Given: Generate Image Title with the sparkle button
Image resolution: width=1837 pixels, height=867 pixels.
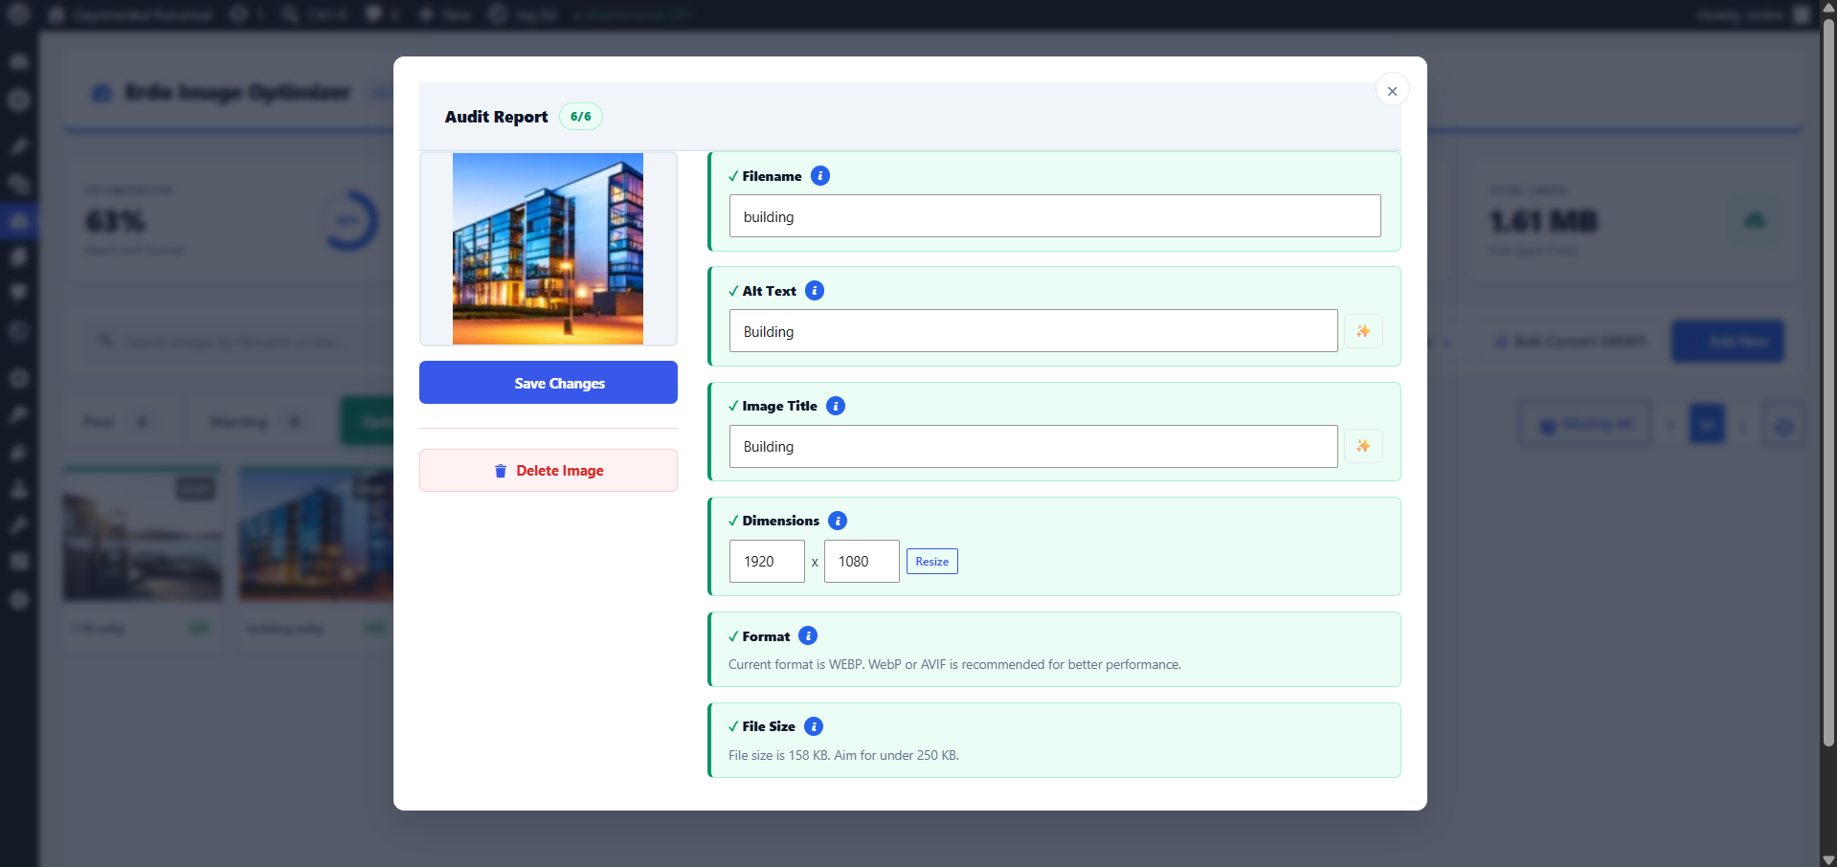Looking at the screenshot, I should tap(1363, 446).
